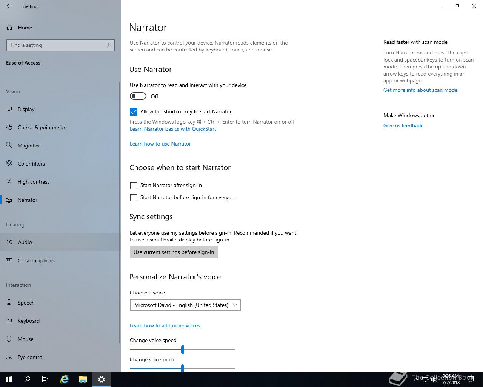483x387 pixels.
Task: Click the search magnifier in Find a setting
Action: 109,45
